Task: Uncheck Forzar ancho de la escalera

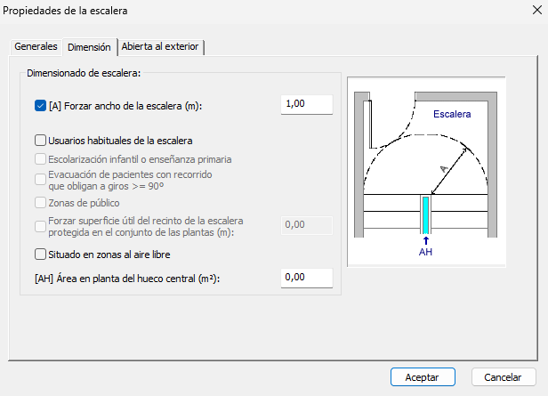Action: tap(40, 106)
